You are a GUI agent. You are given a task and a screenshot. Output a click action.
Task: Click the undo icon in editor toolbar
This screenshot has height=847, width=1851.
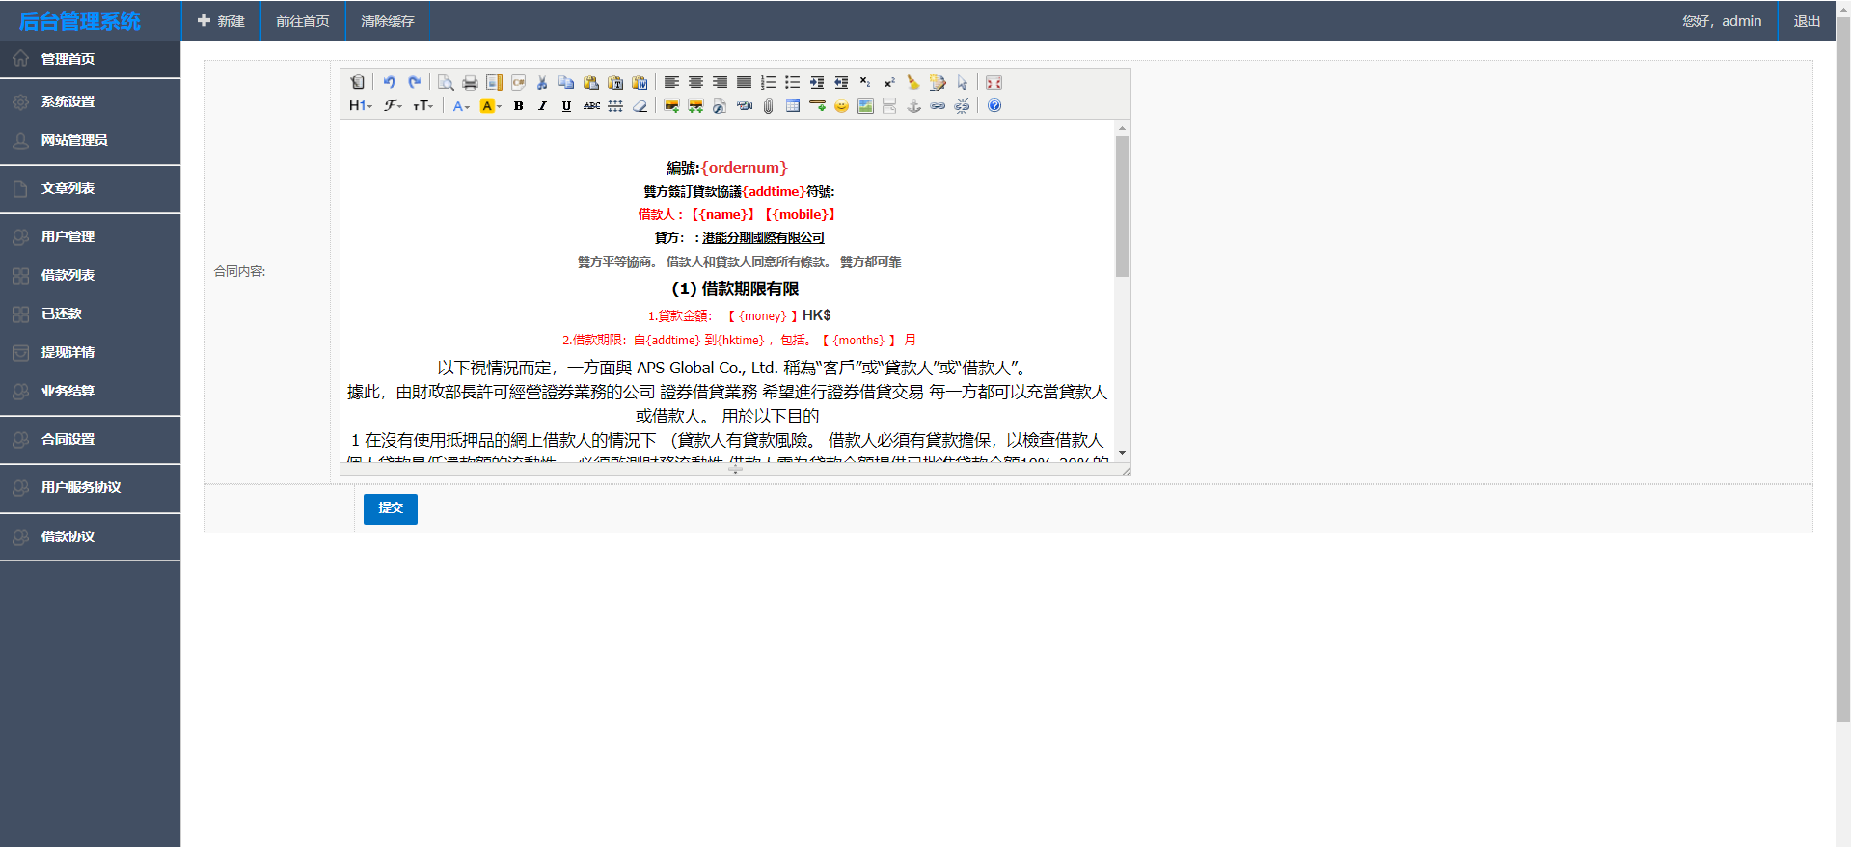tap(389, 83)
